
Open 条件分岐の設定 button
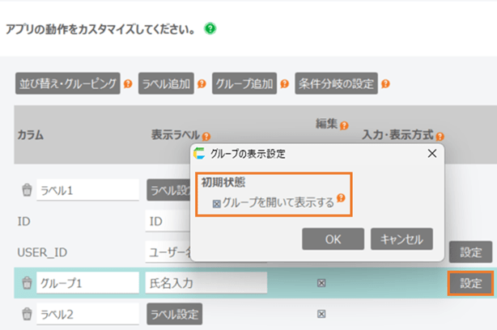coord(336,83)
